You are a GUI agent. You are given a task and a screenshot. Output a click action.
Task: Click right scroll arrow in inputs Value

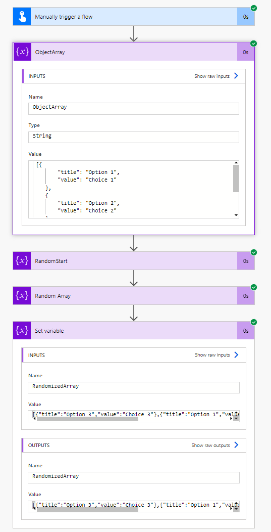click(231, 419)
